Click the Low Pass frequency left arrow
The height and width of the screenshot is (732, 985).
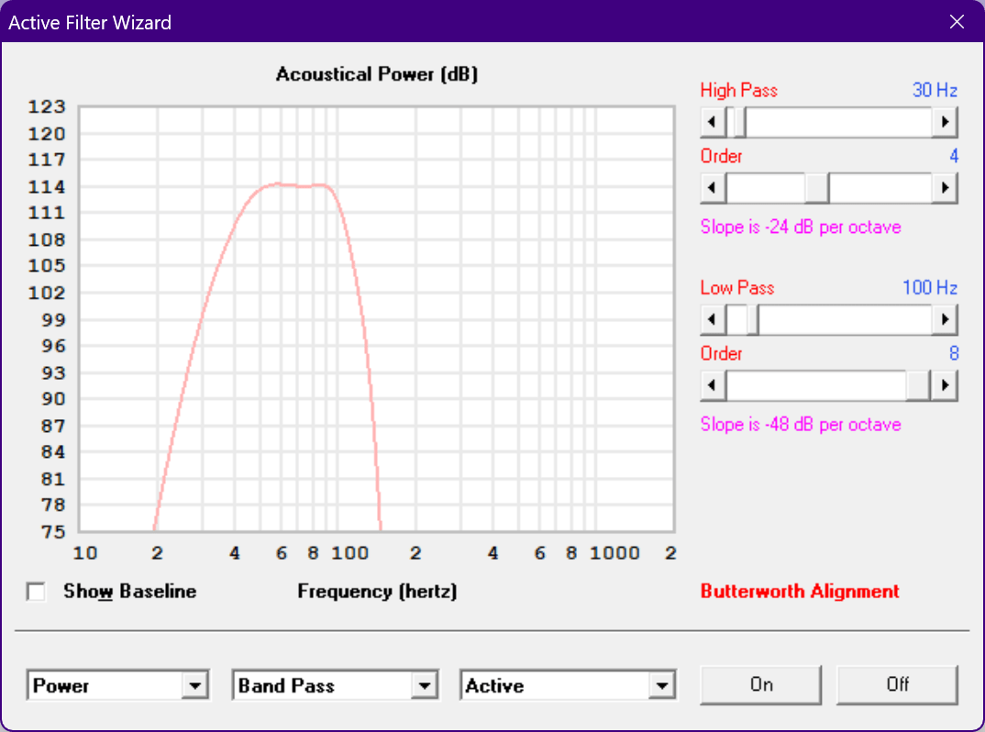[713, 320]
